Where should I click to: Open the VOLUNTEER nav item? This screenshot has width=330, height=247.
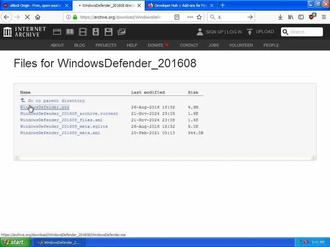pyautogui.click(x=241, y=45)
